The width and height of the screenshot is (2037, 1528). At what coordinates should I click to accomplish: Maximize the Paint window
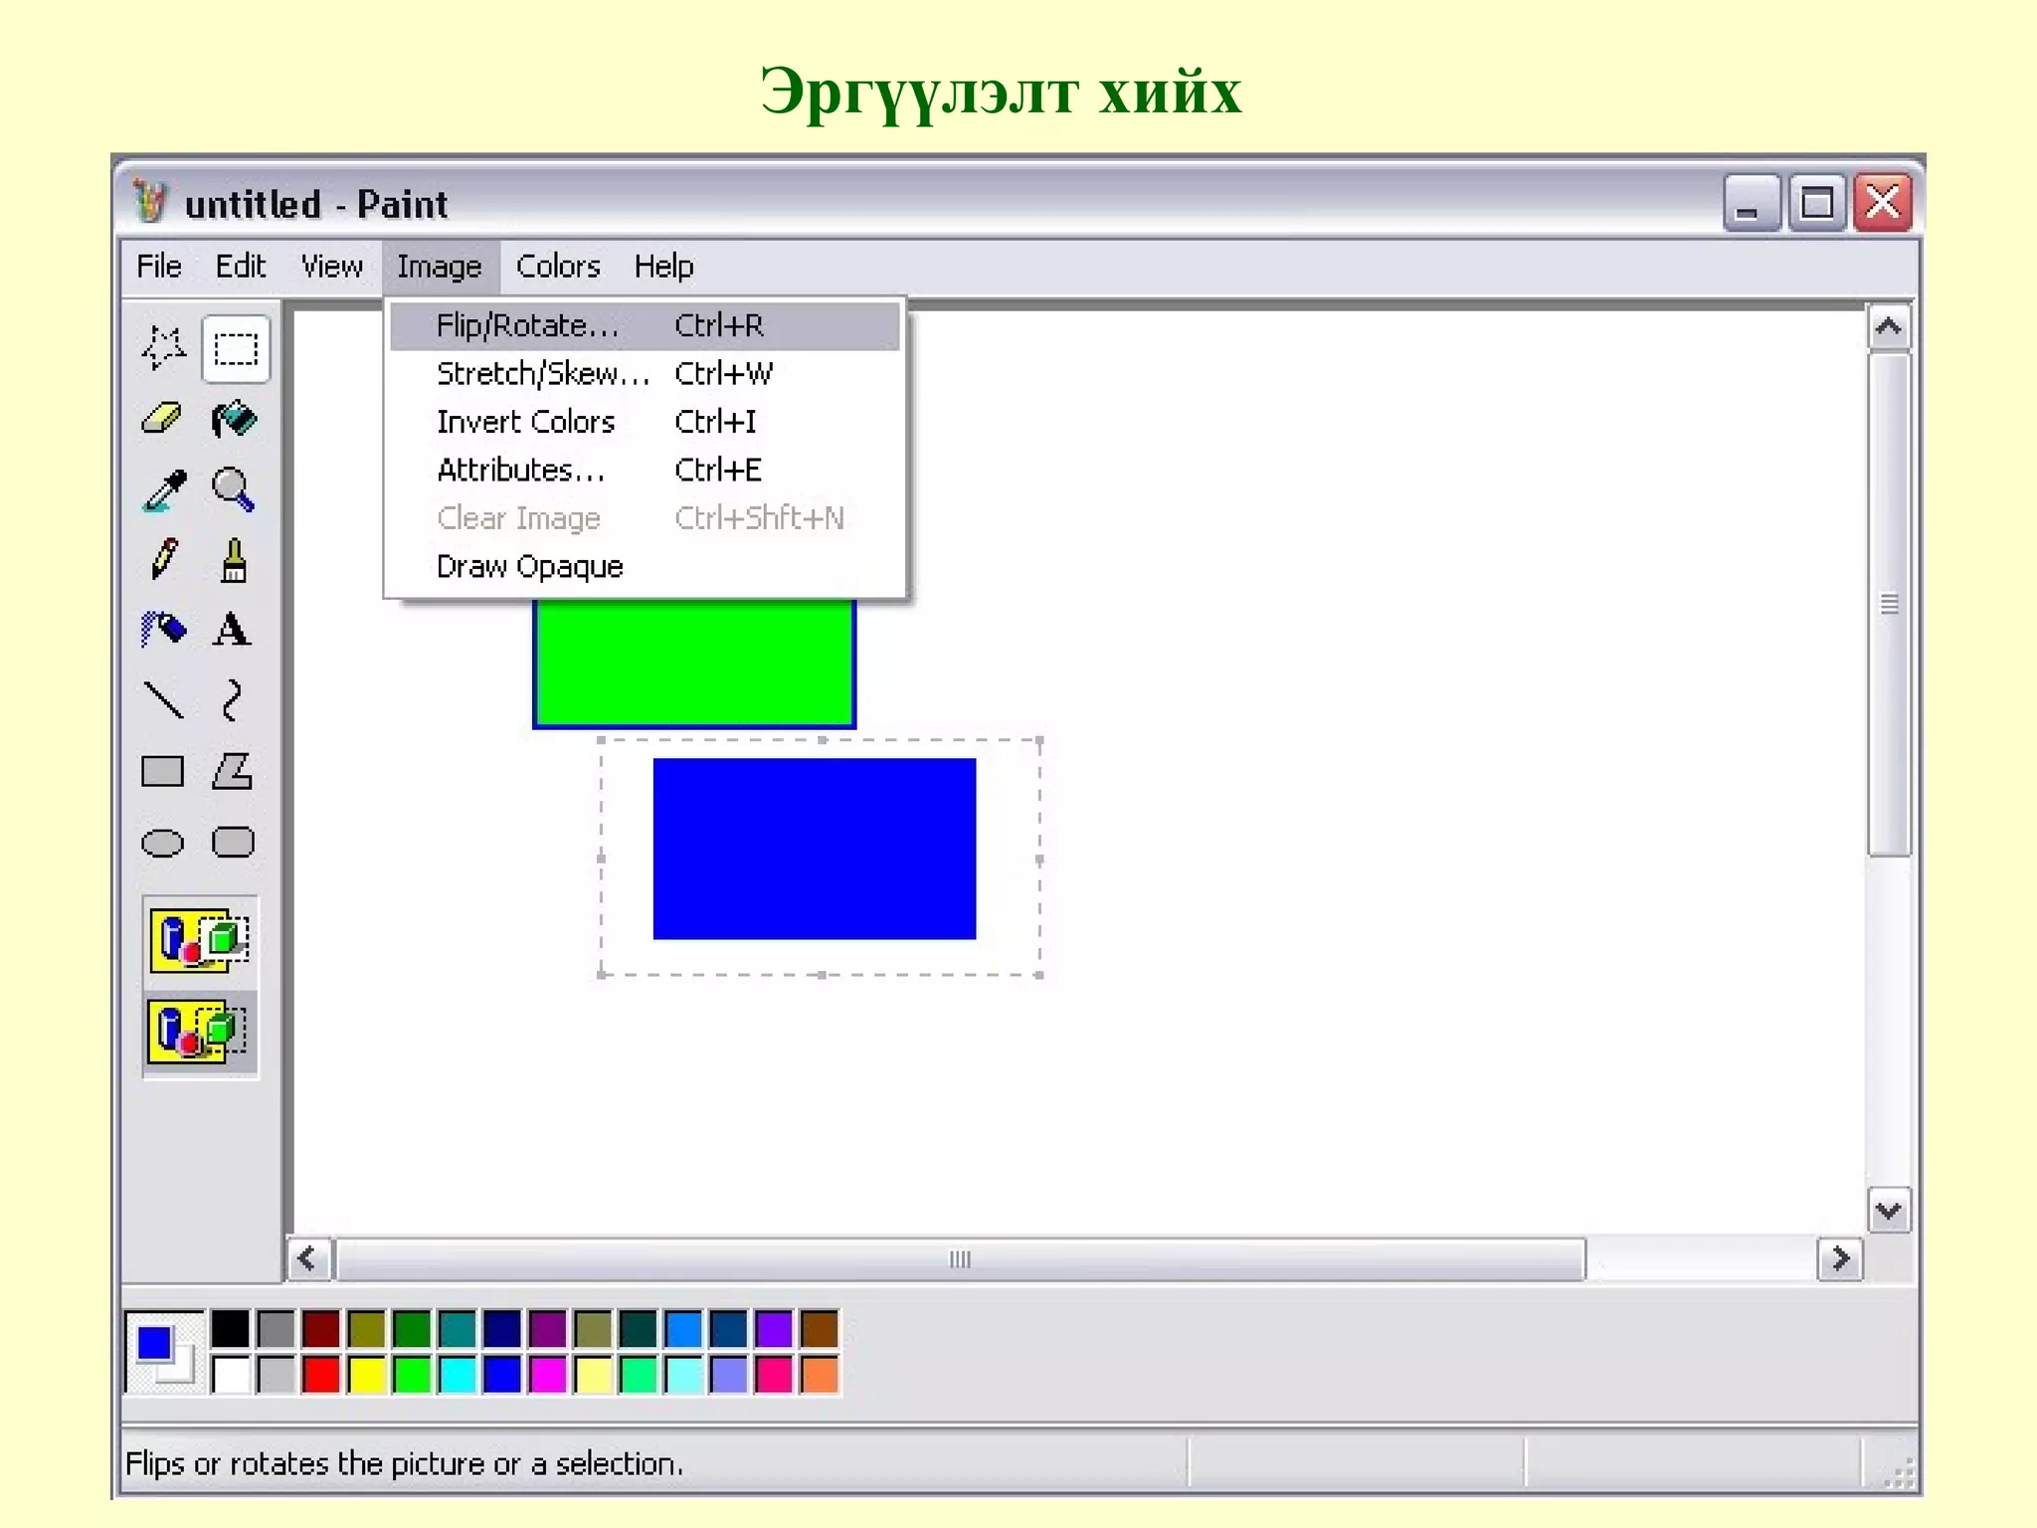[1817, 203]
